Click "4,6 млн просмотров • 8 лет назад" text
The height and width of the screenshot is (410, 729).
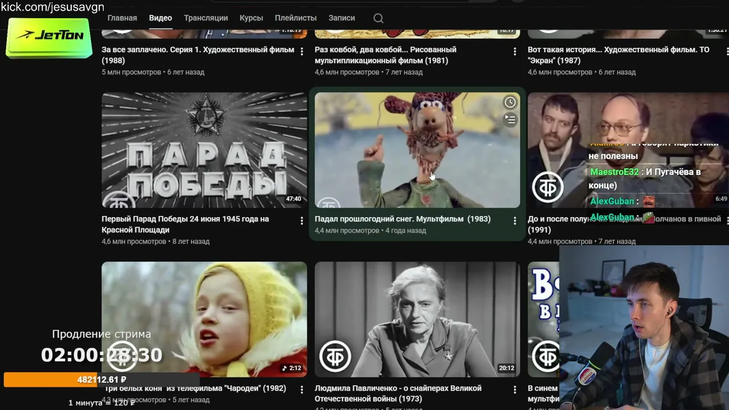coord(155,241)
